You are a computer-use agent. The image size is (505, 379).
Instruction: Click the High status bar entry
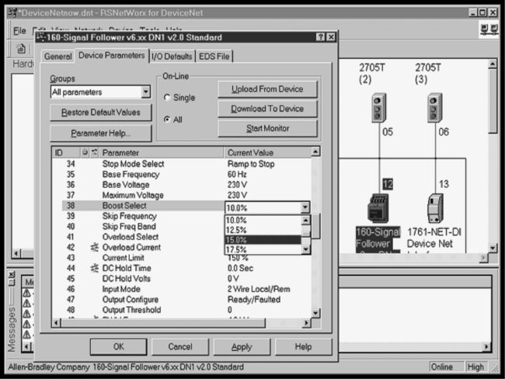(475, 367)
